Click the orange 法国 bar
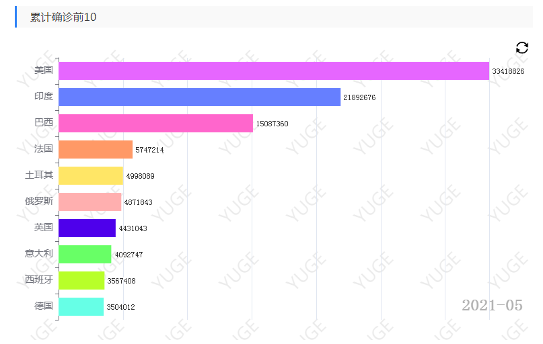543x344 pixels. (96, 149)
